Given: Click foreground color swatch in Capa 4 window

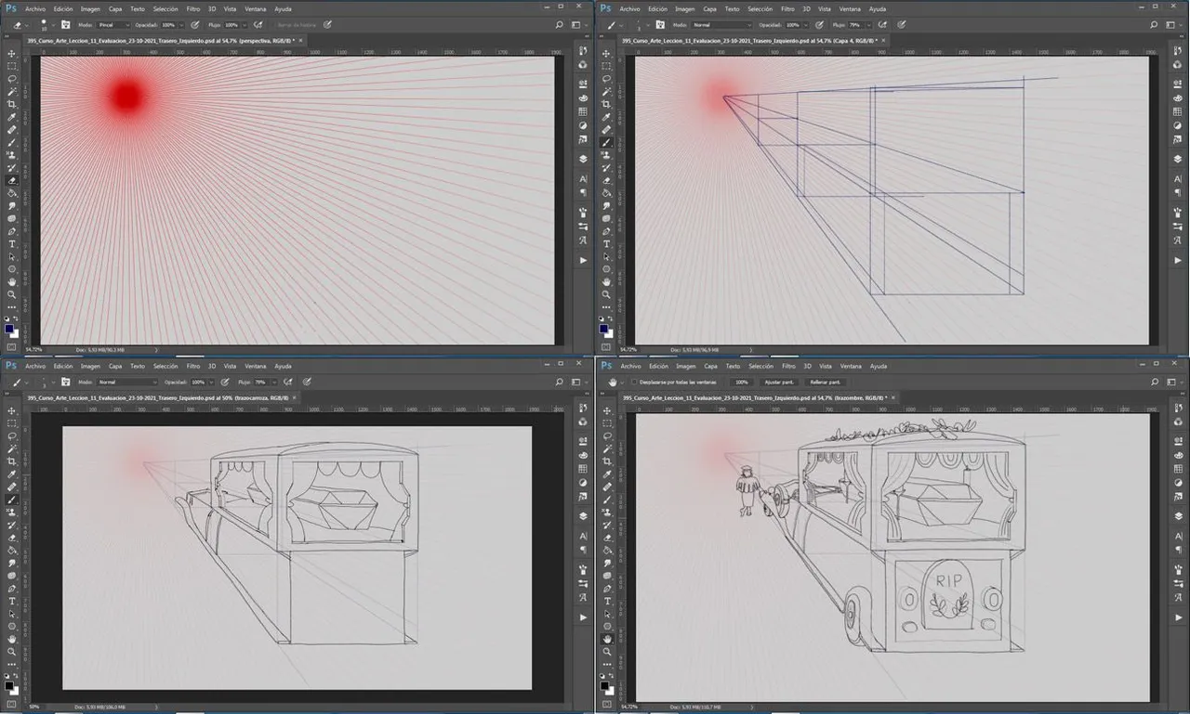Looking at the screenshot, I should click(x=604, y=328).
